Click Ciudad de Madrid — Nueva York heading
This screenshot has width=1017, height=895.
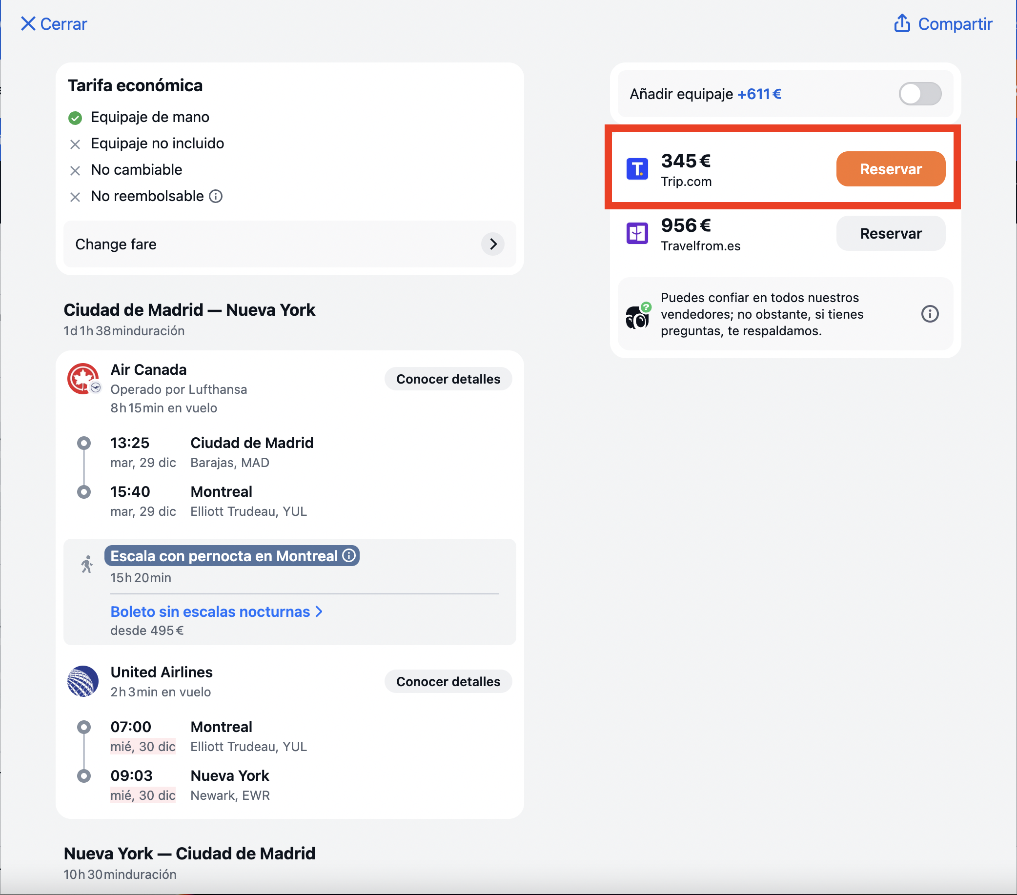click(x=189, y=310)
